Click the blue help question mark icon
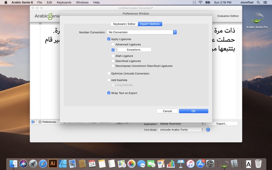Screen dimensions: 272x170 (208, 130)
